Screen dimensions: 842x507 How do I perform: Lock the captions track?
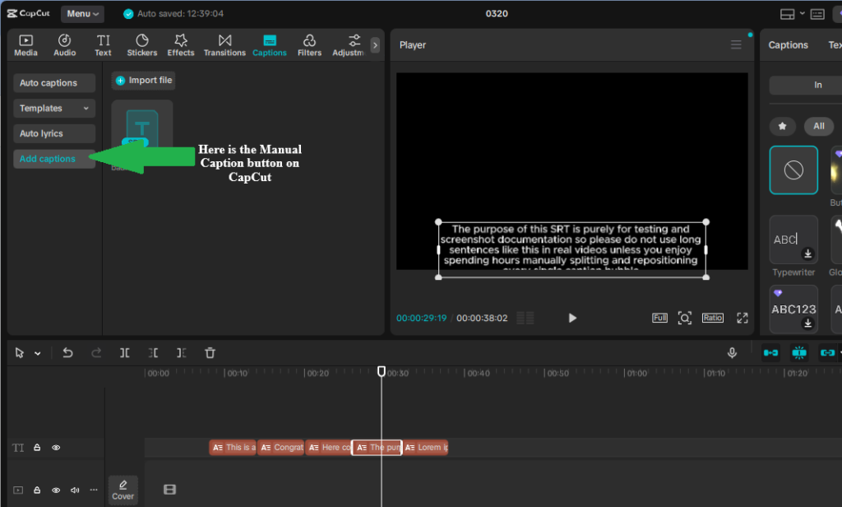point(37,447)
